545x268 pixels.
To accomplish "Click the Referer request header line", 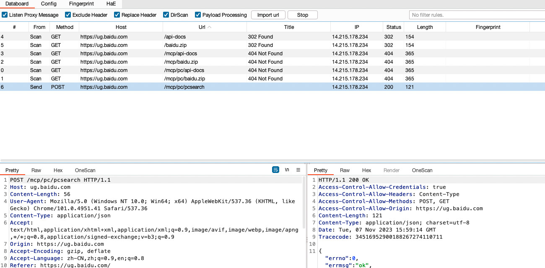I will pyautogui.click(x=60, y=265).
